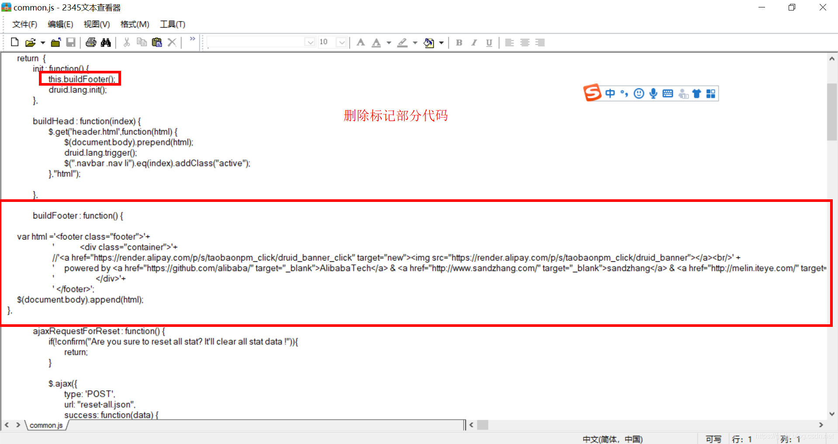
Task: Toggle Sogou punctuation mode icon
Action: pos(624,93)
